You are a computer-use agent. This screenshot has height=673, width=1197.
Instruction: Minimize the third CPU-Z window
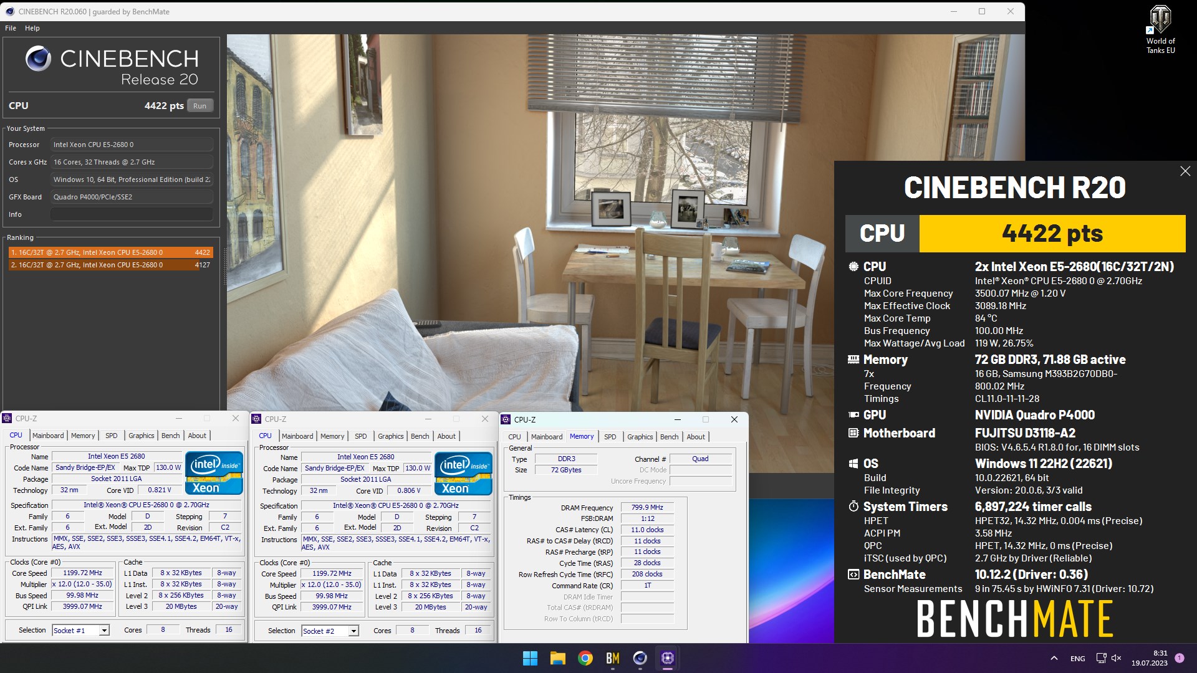coord(677,419)
